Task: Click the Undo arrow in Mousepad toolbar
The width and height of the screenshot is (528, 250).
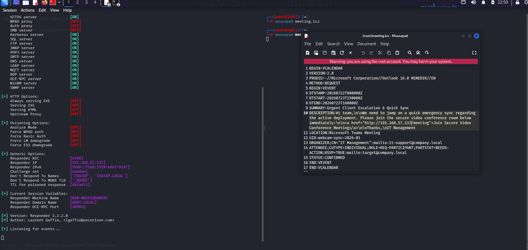Action: coord(363,53)
